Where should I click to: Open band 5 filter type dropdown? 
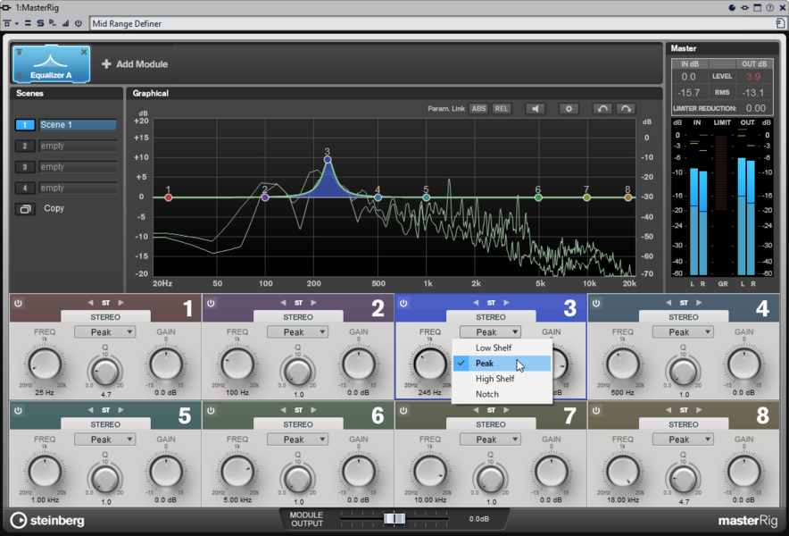point(104,440)
